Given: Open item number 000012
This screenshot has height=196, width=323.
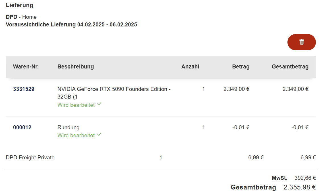Looking at the screenshot, I should pos(22,128).
